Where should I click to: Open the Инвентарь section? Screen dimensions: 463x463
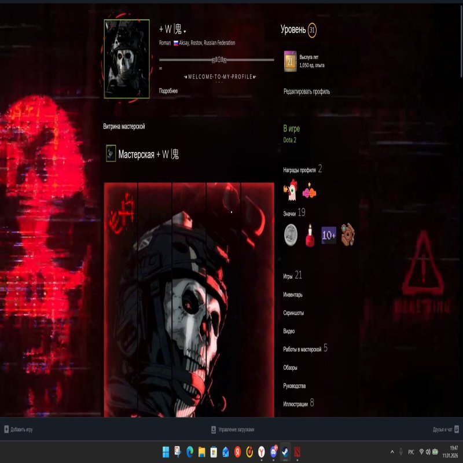293,295
